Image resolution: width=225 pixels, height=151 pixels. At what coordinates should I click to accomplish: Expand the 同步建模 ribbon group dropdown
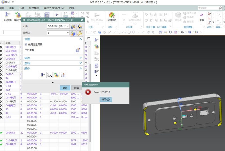tap(204, 27)
